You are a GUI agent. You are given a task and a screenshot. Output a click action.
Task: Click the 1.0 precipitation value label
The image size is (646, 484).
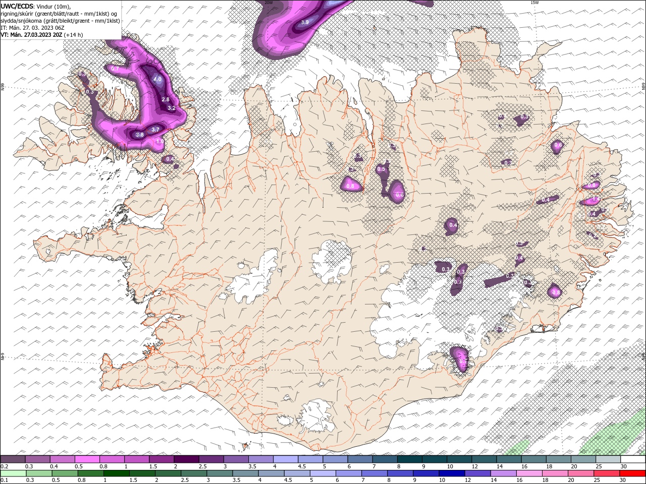tap(159, 142)
